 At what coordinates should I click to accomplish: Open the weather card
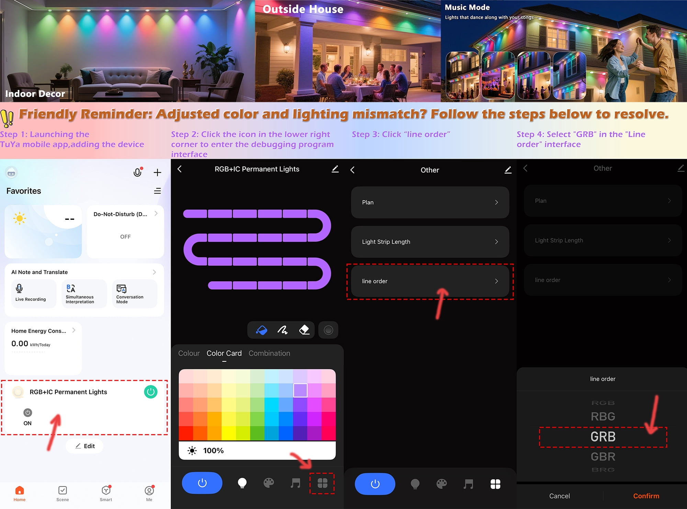coord(43,232)
